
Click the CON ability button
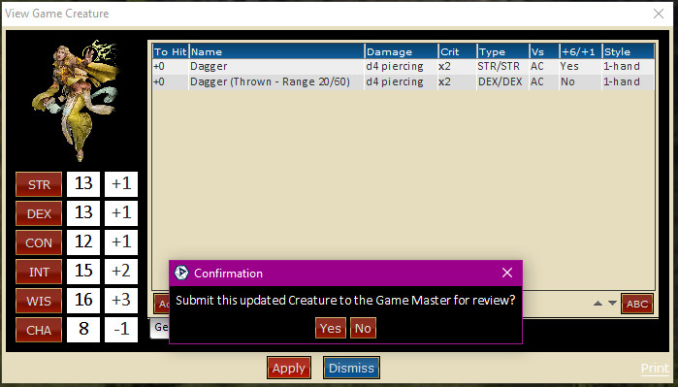coord(39,242)
